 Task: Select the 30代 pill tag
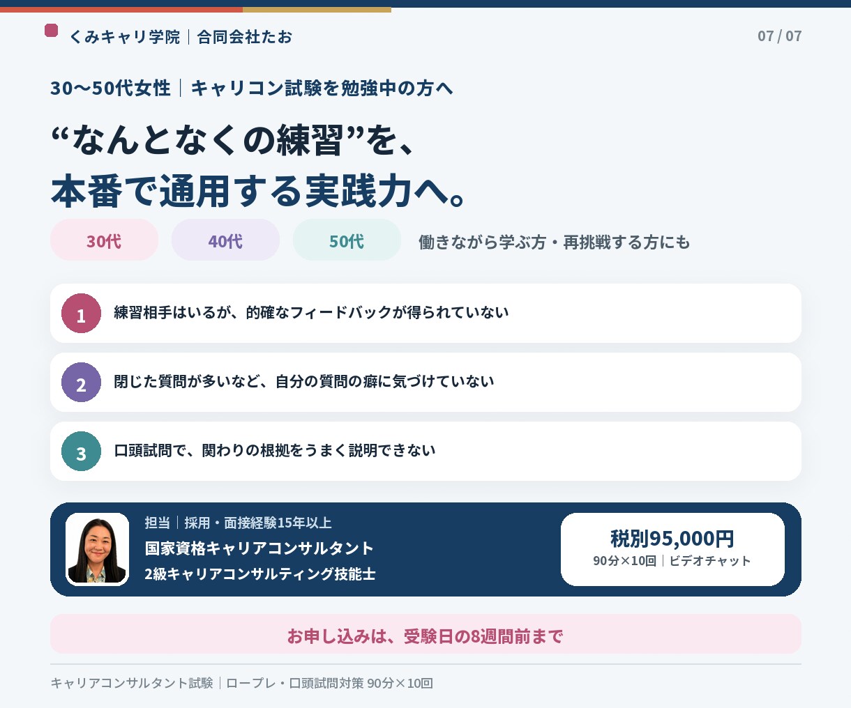tap(104, 241)
